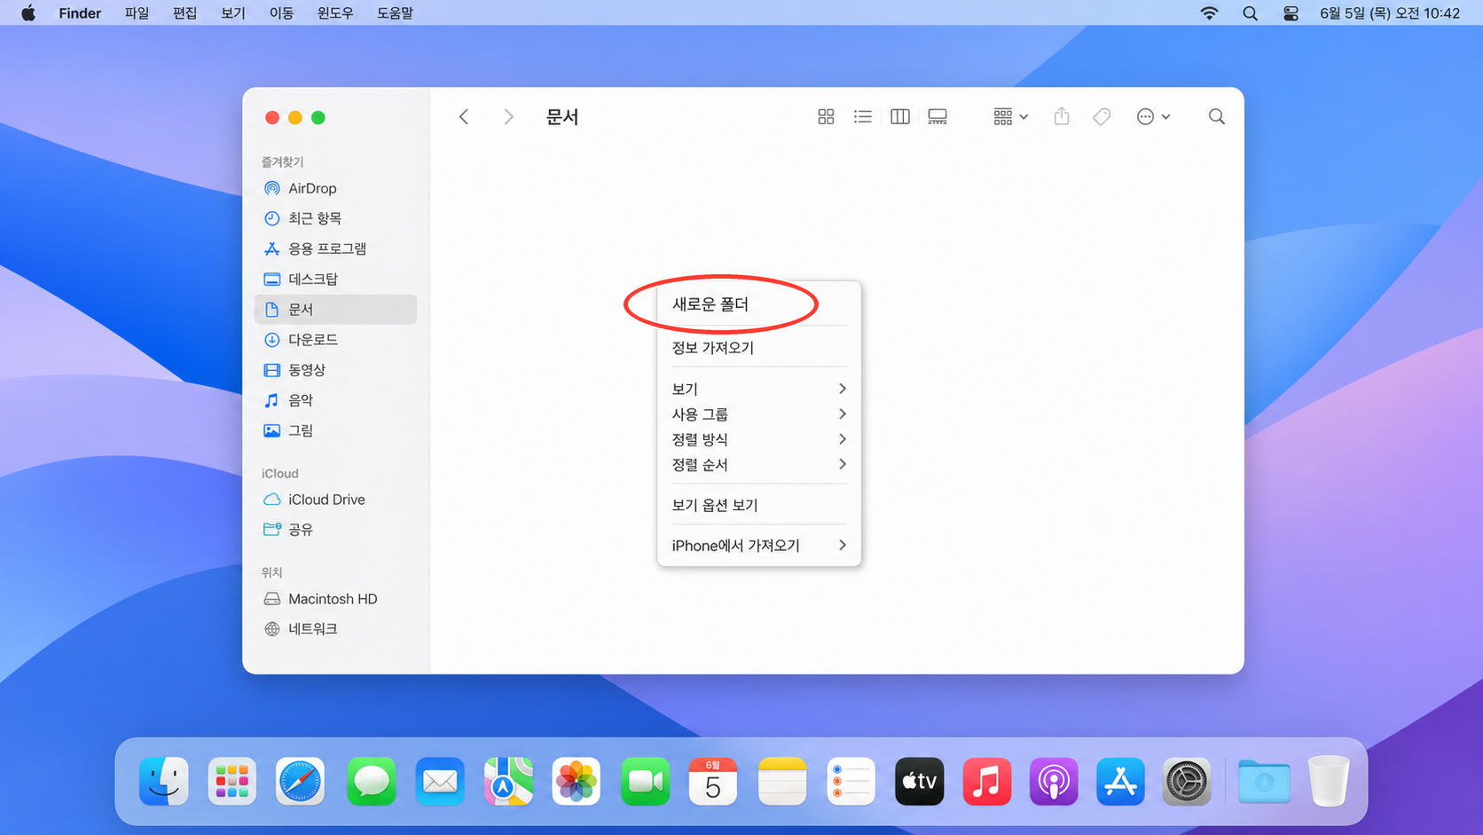
Task: Open Maps from the Dock
Action: [x=508, y=782]
